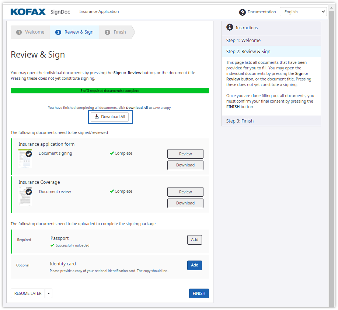Image resolution: width=338 pixels, height=310 pixels.
Task: Click the Instructions info icon
Action: [230, 27]
